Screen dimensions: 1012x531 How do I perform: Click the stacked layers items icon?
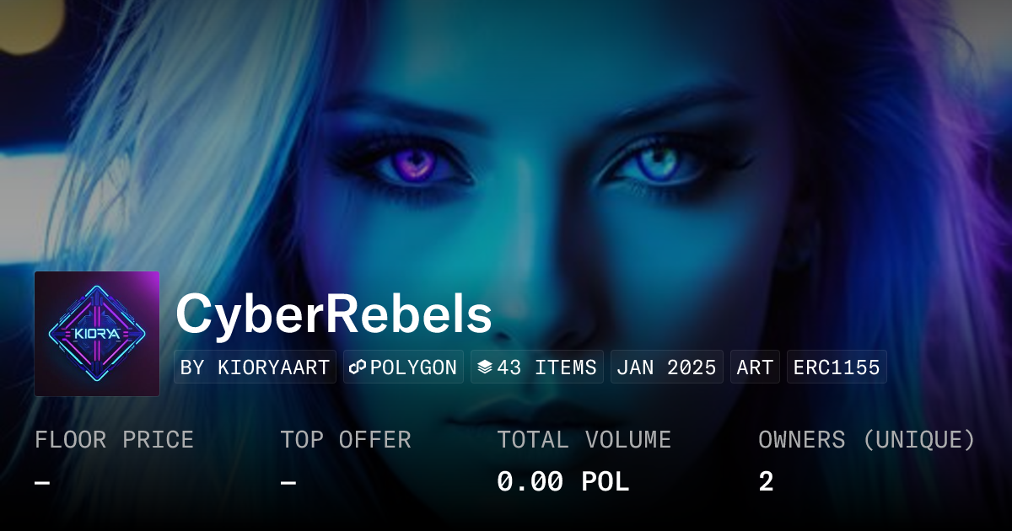[485, 367]
